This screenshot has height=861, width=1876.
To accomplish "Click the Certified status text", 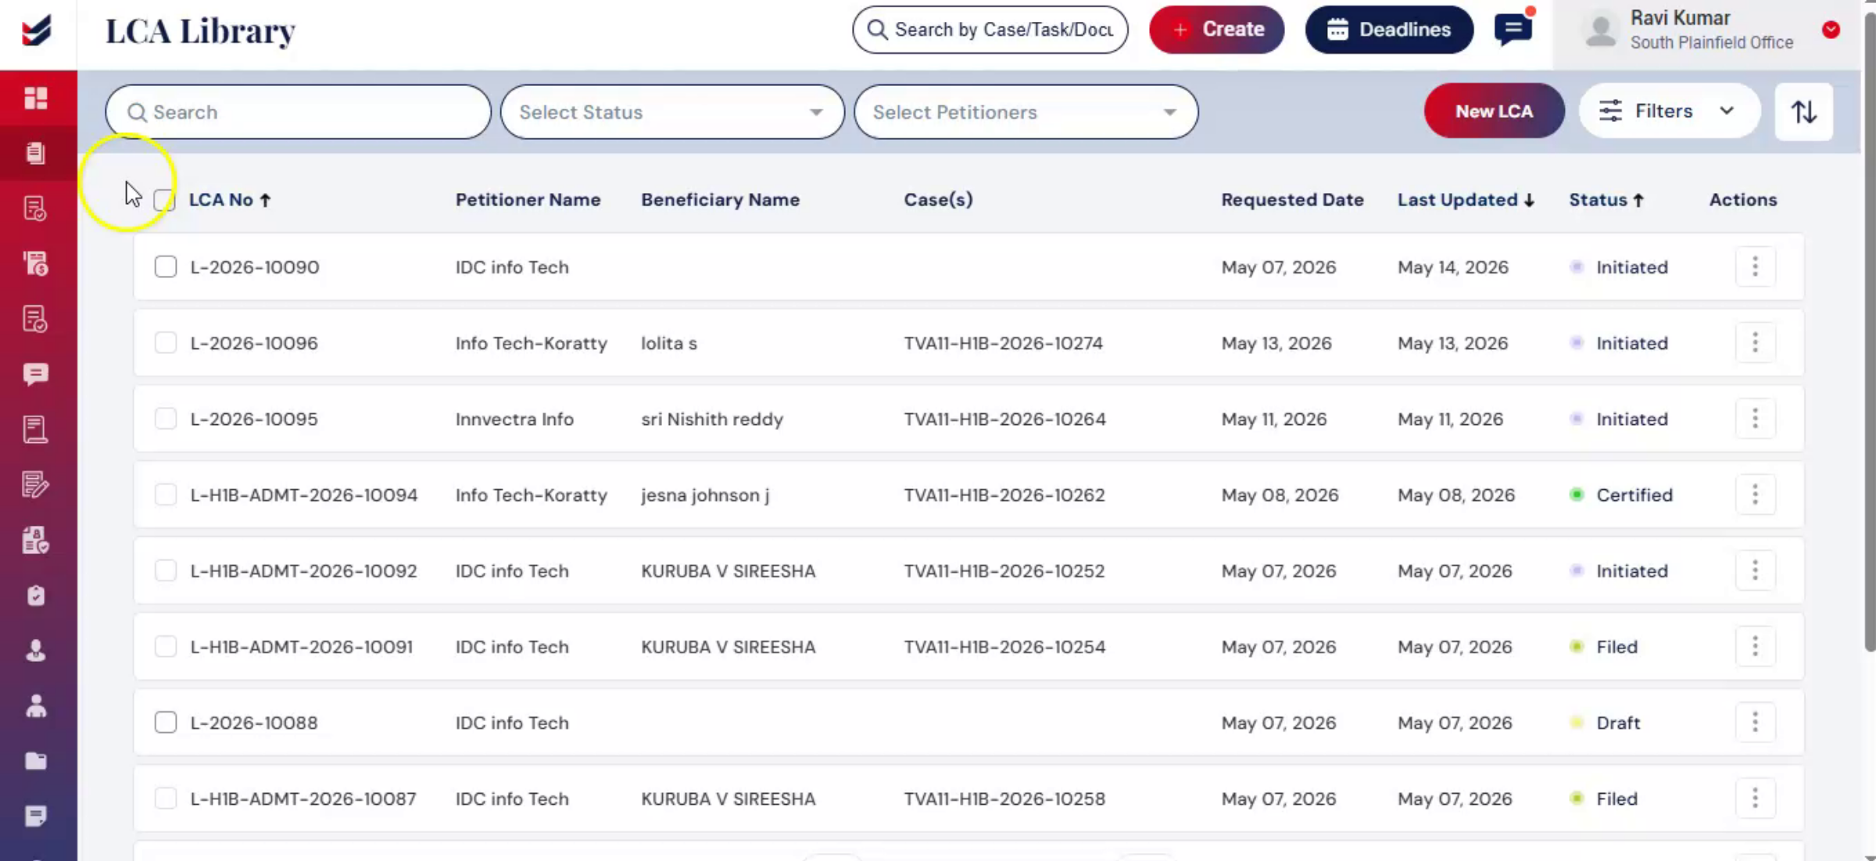I will pyautogui.click(x=1634, y=495).
